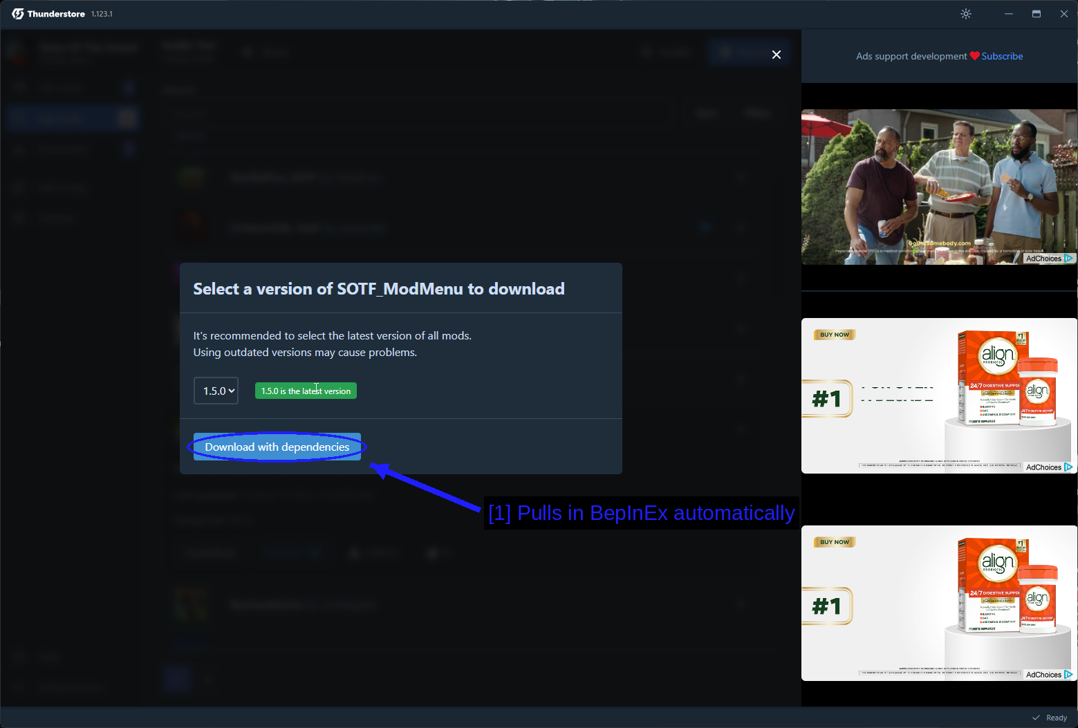Click the 'Using outdated versions may cause problems' text

305,353
